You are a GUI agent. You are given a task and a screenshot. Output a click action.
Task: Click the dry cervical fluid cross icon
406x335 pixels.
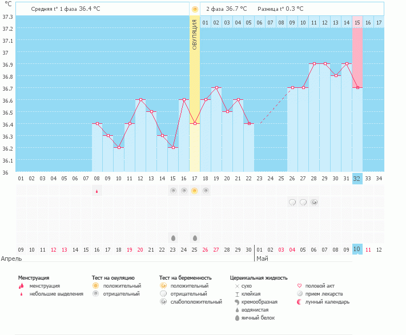click(x=237, y=286)
